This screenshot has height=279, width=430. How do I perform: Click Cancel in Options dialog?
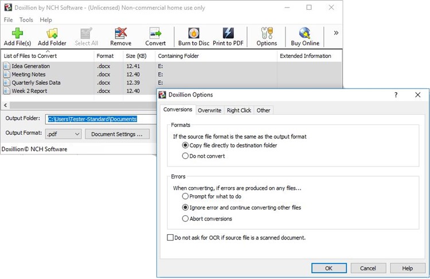tap(368, 268)
